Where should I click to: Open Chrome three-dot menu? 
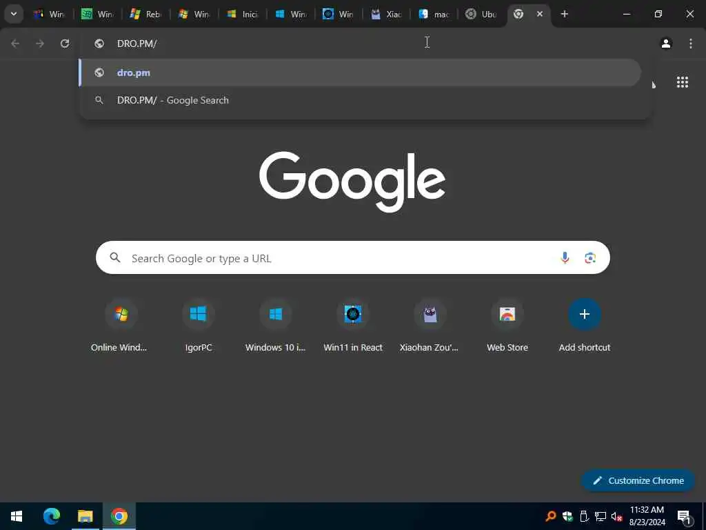click(691, 43)
